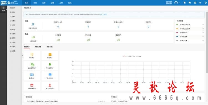The width and height of the screenshot is (208, 105).
Task: Click the PHP云系统 logo
Action: [9, 3]
